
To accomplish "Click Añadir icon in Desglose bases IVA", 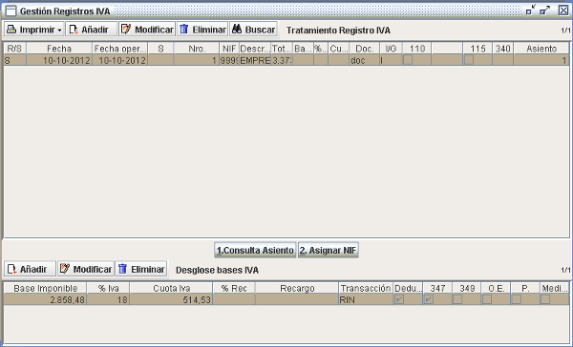I will click(x=12, y=269).
